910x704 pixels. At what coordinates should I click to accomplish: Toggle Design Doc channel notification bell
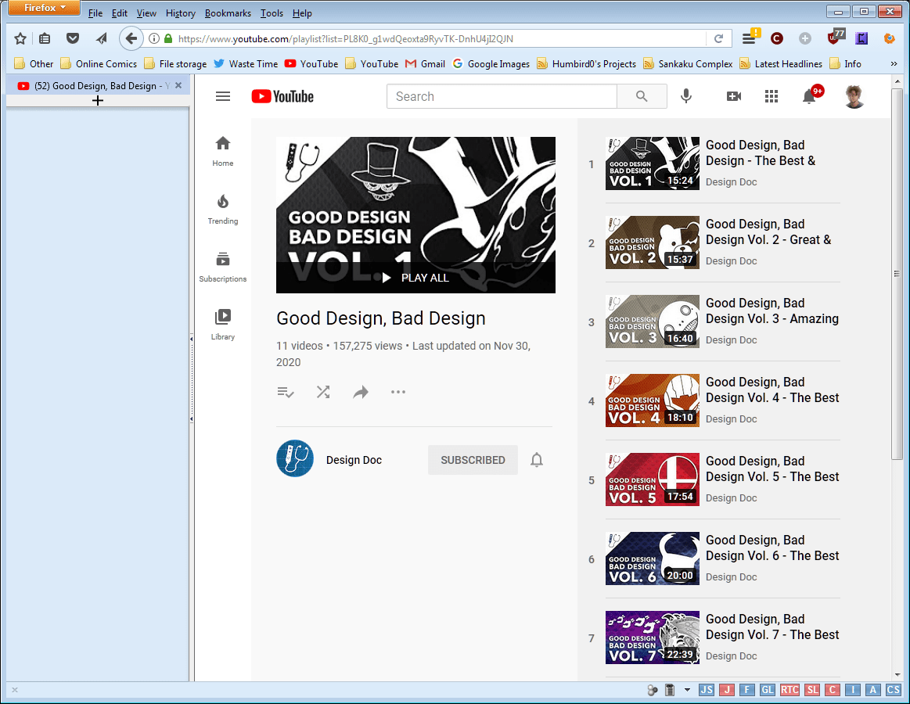click(x=537, y=460)
